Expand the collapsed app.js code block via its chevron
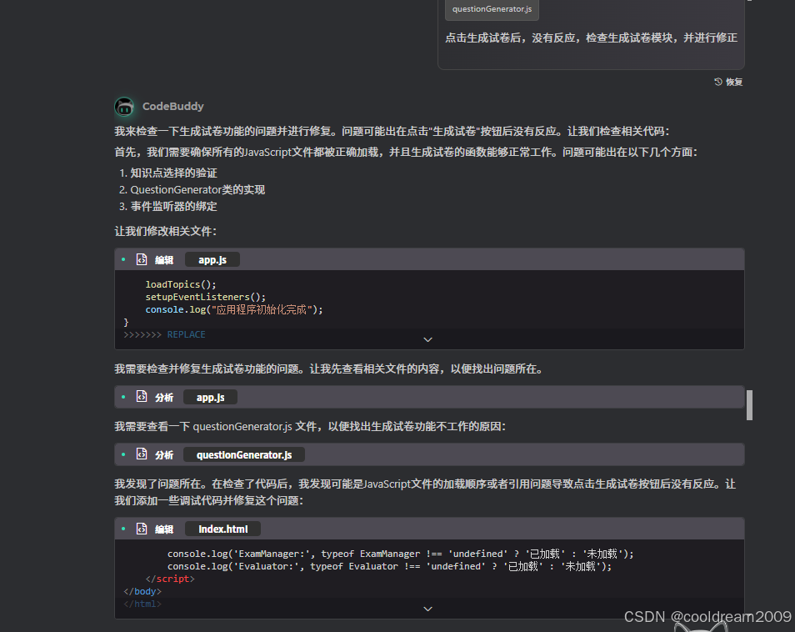Viewport: 795px width, 632px height. (427, 339)
